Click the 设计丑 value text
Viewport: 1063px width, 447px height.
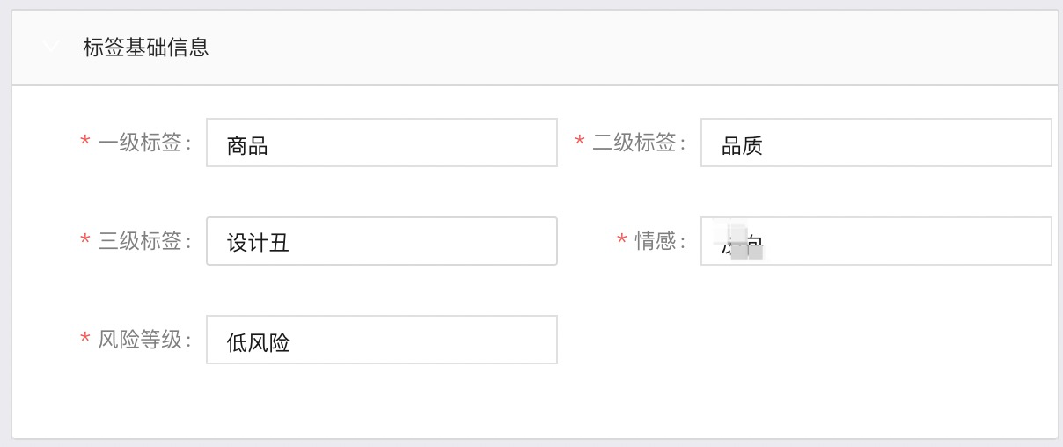click(x=258, y=244)
